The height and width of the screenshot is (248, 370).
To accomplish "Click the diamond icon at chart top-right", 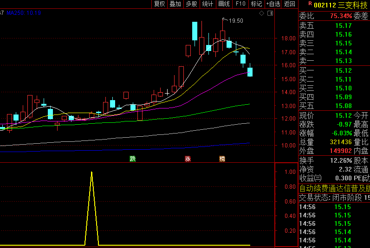I will tap(261, 13).
